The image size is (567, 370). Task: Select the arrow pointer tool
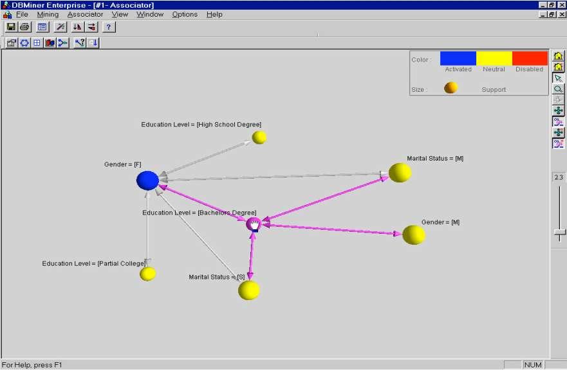[x=559, y=78]
